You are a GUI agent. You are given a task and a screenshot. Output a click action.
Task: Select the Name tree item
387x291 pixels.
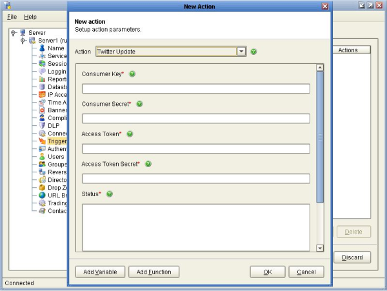(x=56, y=48)
